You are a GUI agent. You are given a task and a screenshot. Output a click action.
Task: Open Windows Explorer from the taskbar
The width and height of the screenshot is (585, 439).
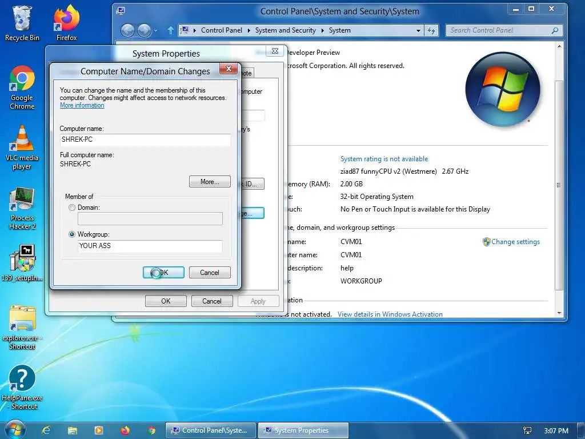pyautogui.click(x=73, y=430)
